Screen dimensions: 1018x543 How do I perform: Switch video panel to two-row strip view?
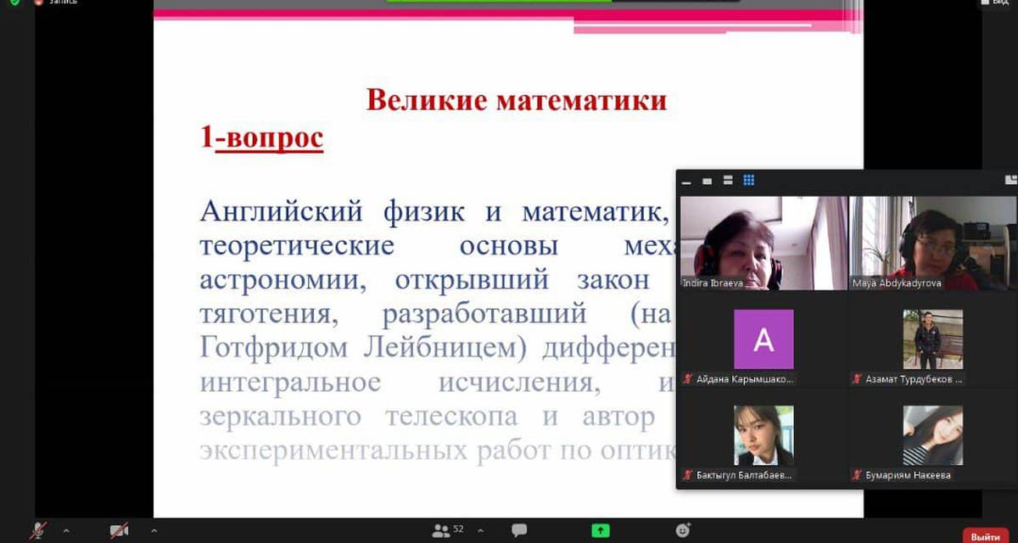point(727,181)
